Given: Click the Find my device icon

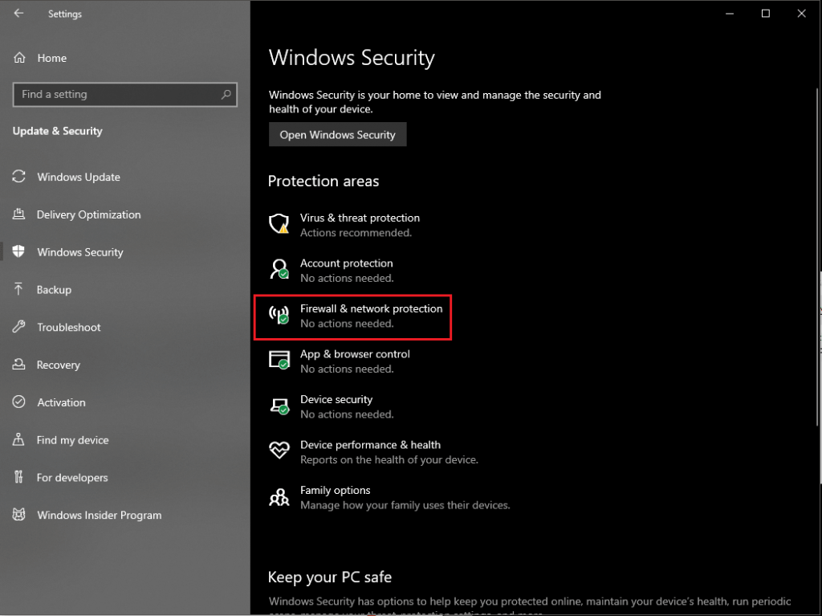Looking at the screenshot, I should [x=19, y=439].
